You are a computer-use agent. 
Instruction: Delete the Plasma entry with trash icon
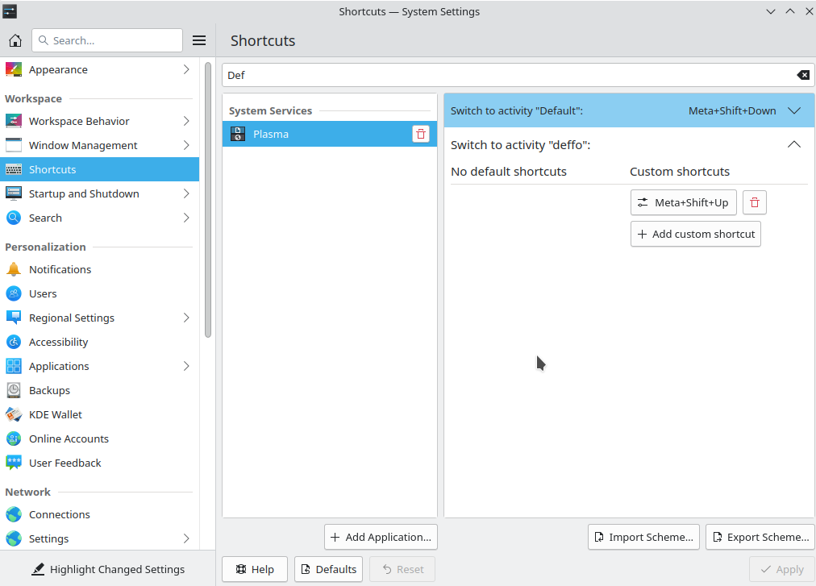pyautogui.click(x=420, y=134)
